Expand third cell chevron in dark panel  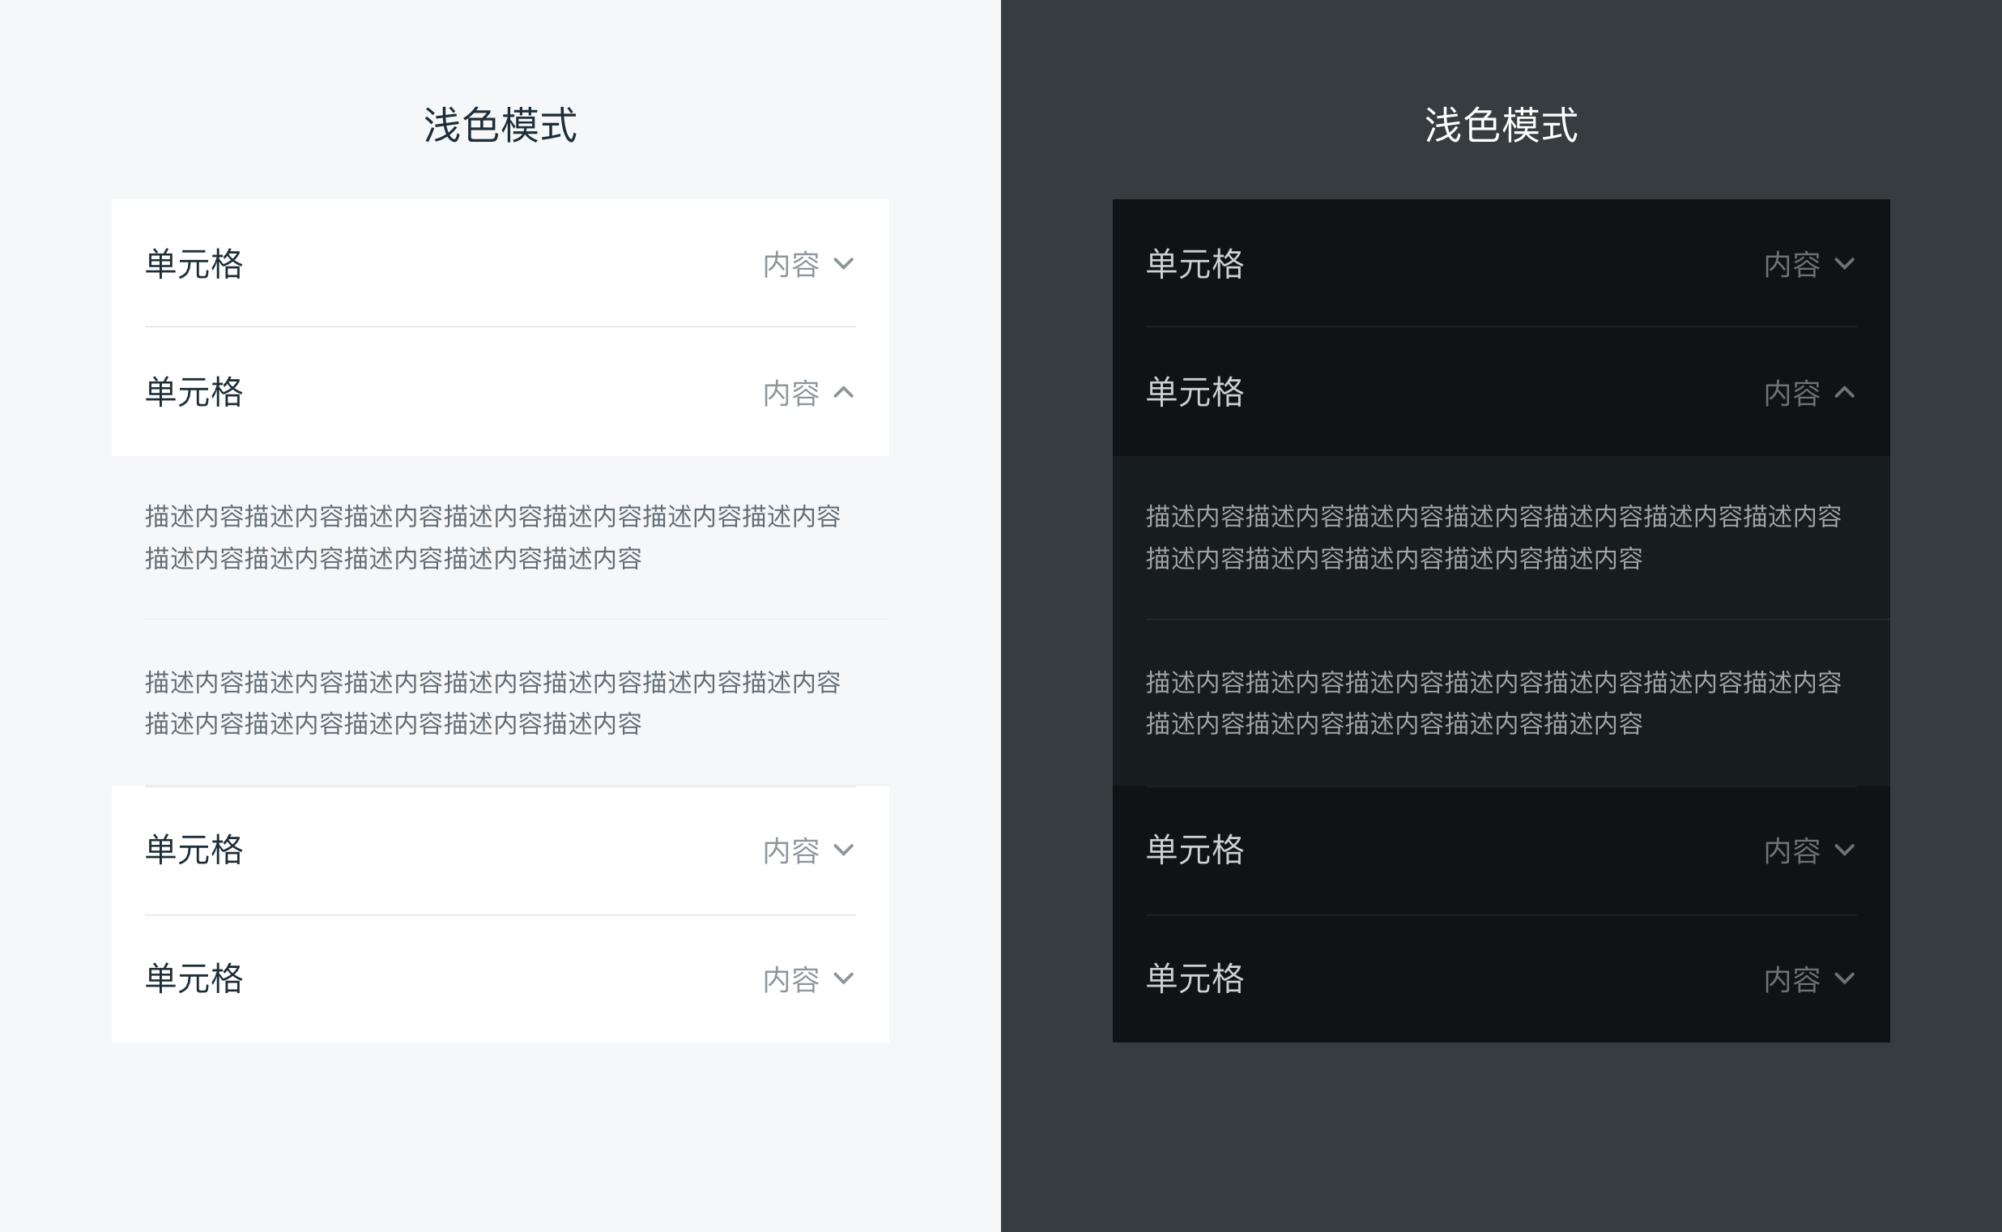(x=1845, y=850)
